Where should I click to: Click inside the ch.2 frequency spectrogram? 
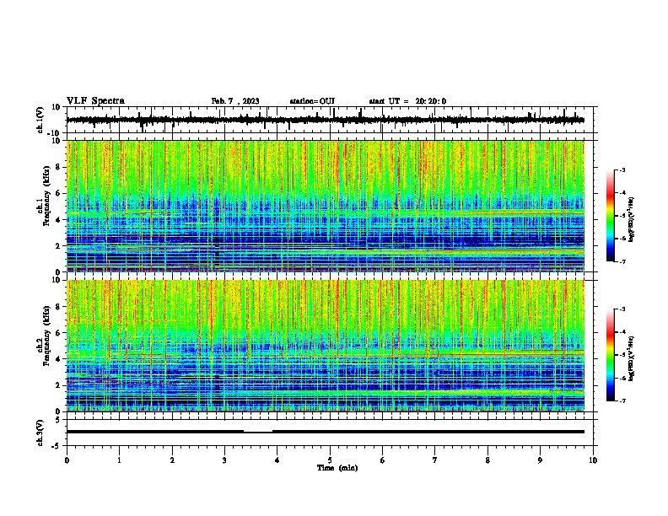326,346
